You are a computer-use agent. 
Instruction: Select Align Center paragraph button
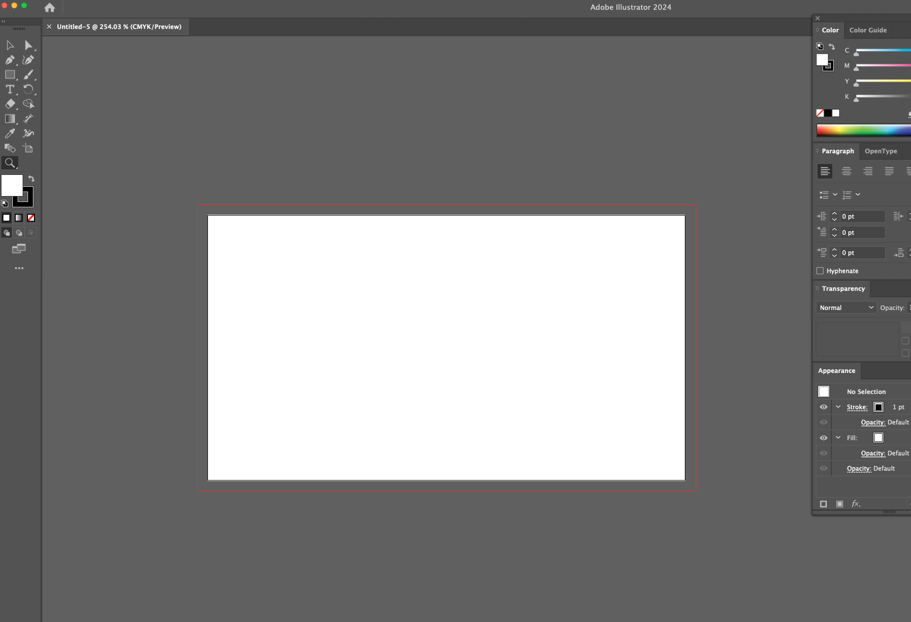[x=847, y=171]
